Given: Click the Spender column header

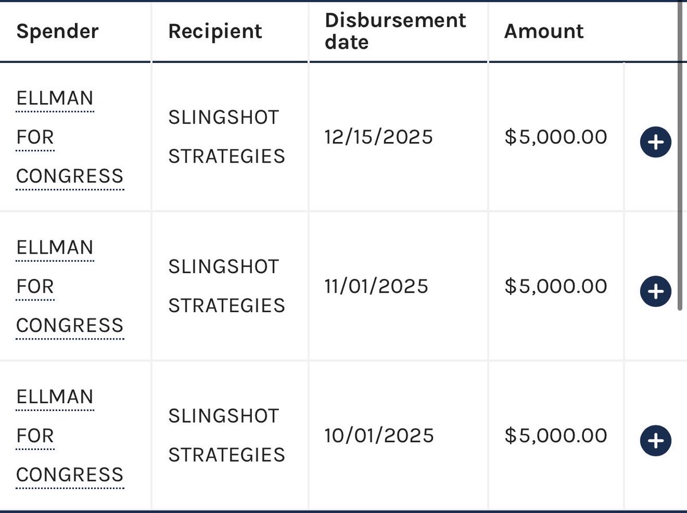Looking at the screenshot, I should point(57,31).
